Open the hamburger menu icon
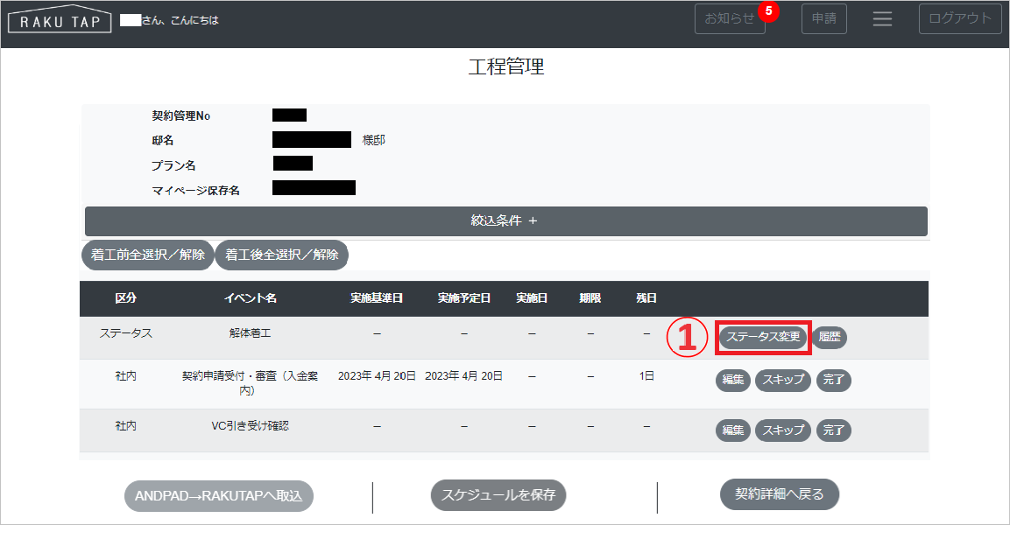The width and height of the screenshot is (1010, 546). [882, 19]
